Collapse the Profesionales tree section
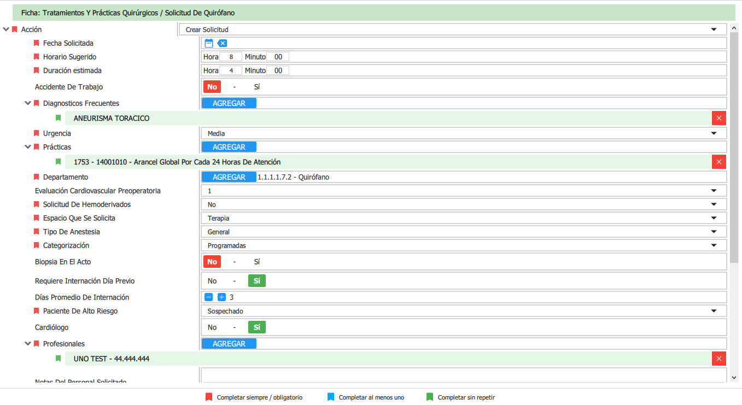 pyautogui.click(x=28, y=343)
